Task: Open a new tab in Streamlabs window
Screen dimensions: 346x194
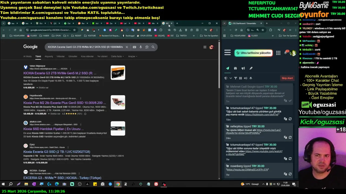Action: tap(267, 23)
